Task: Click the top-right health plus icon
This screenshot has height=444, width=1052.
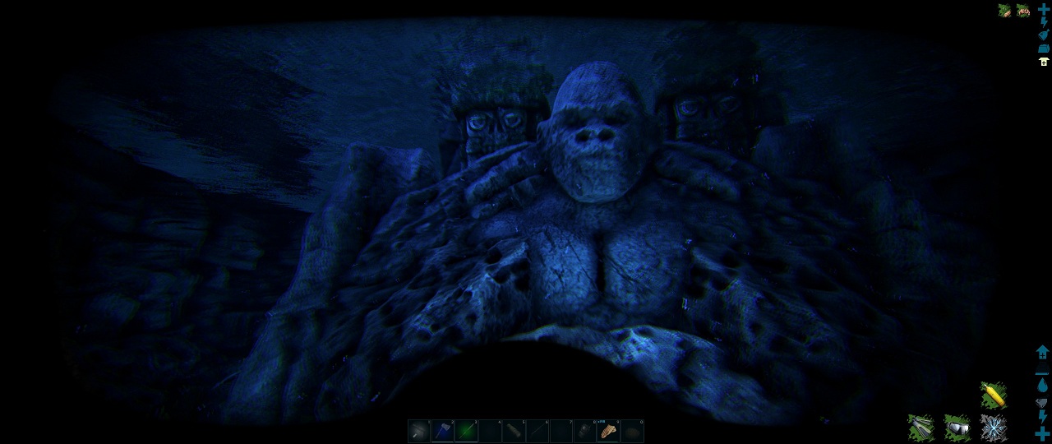Action: (x=1044, y=9)
